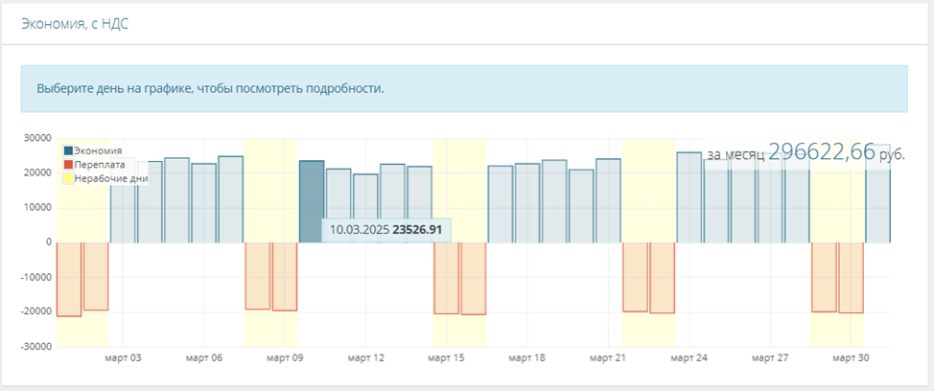The height and width of the screenshot is (391, 934).
Task: Click the monthly total 296622,66 руб.
Action: coord(806,152)
